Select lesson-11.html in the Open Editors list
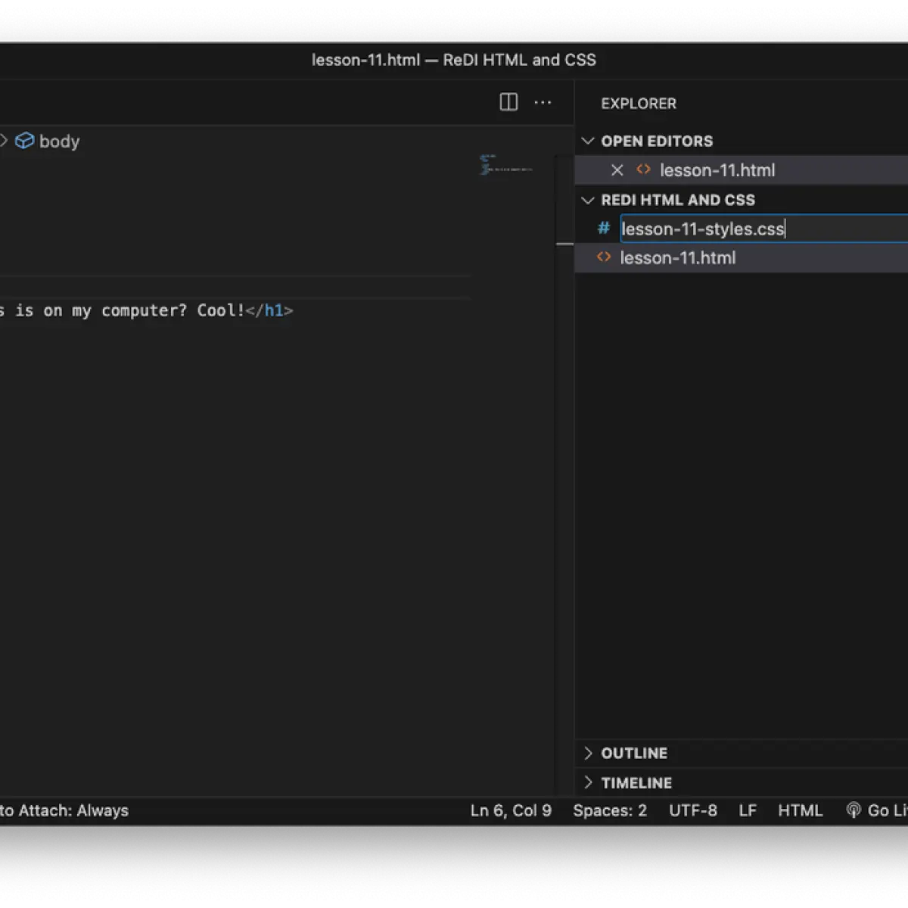 coord(742,170)
